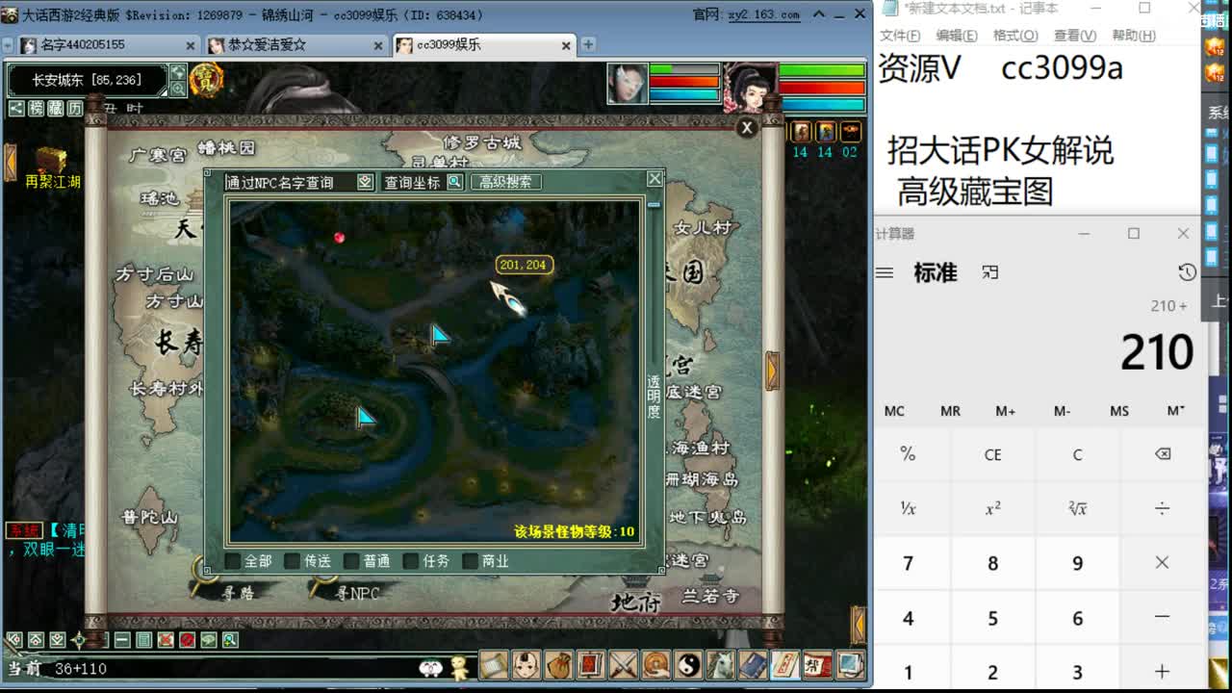This screenshot has width=1232, height=693.
Task: Open the 再聚江湖 treasure chest icon
Action: (x=51, y=159)
